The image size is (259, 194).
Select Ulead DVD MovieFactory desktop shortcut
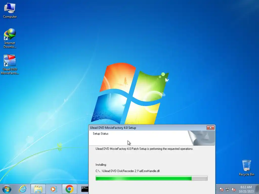(10, 64)
